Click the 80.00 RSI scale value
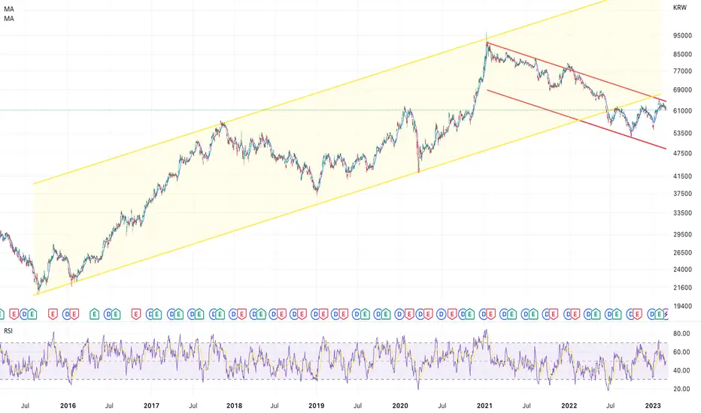 point(681,333)
